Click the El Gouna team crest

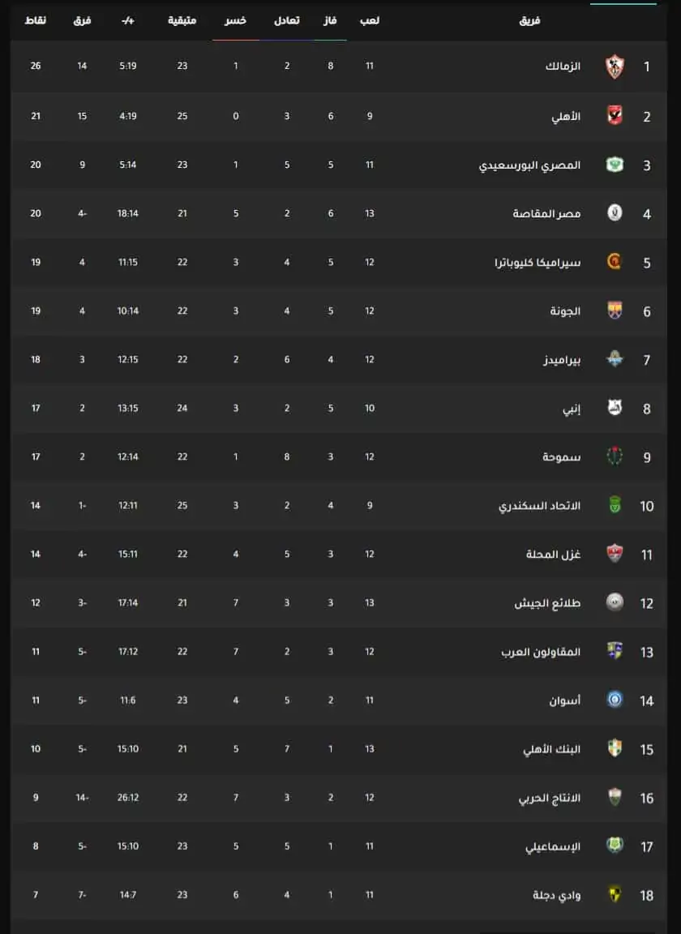615,311
